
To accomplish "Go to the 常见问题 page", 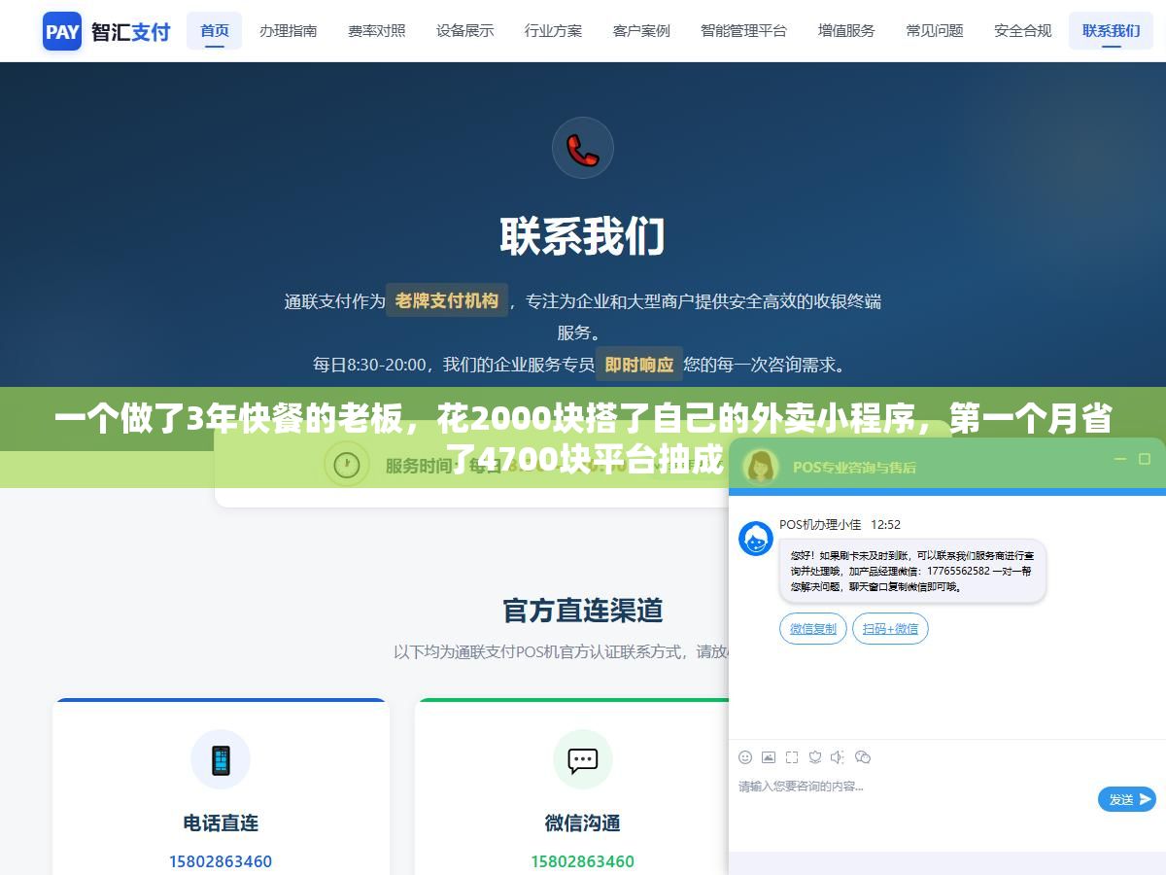I will click(935, 31).
